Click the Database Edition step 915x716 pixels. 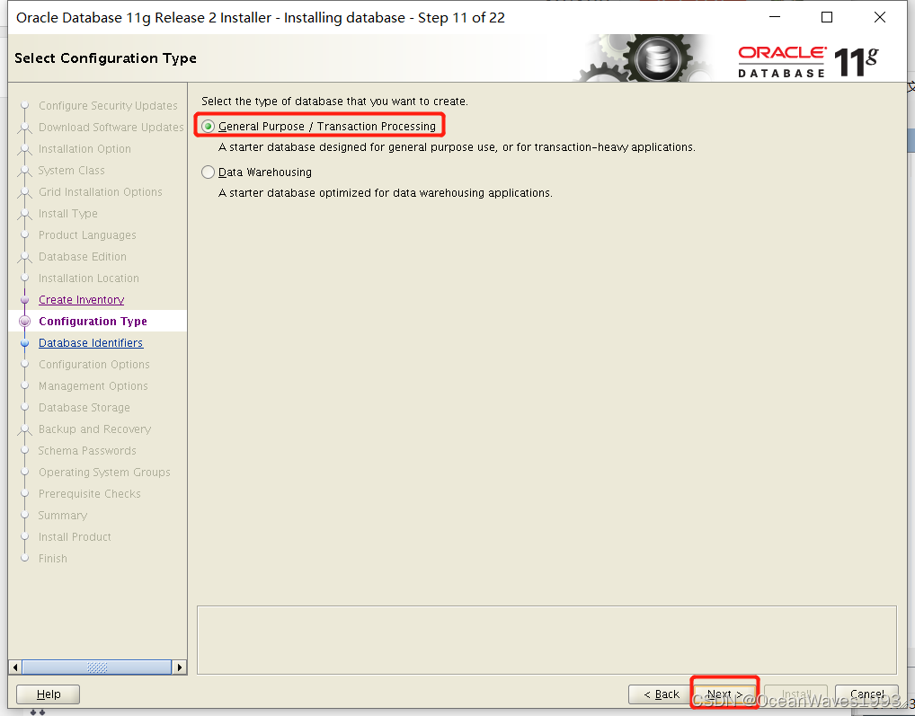83,257
